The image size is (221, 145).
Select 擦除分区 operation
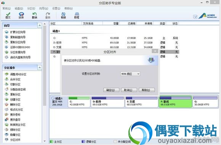tap(13, 130)
